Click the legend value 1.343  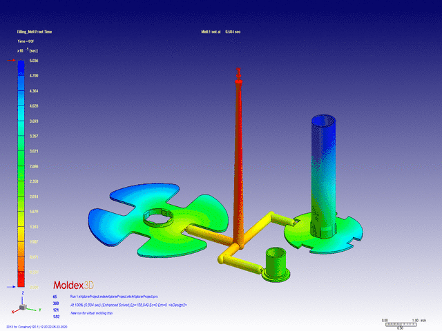click(34, 227)
